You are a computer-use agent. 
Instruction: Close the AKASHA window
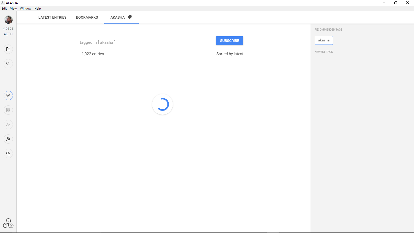point(408,3)
